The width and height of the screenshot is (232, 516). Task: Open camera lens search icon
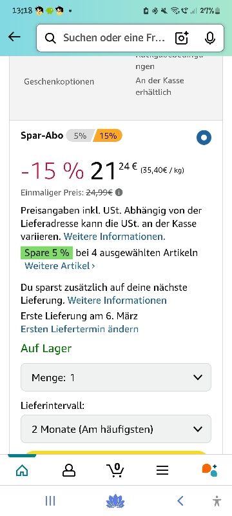tap(182, 38)
